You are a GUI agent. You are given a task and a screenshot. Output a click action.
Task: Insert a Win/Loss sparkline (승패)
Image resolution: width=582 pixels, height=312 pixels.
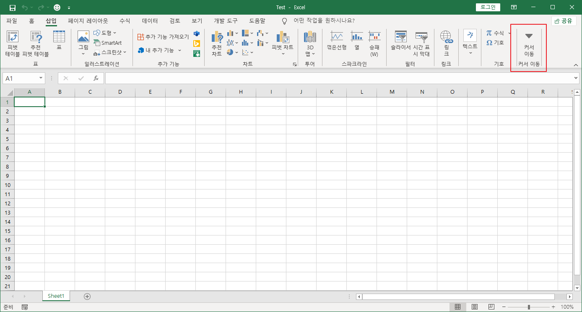[x=374, y=43]
